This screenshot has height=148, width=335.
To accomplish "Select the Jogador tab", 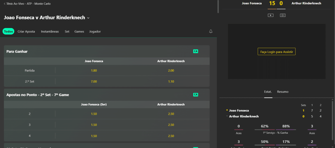I will 95,32.
